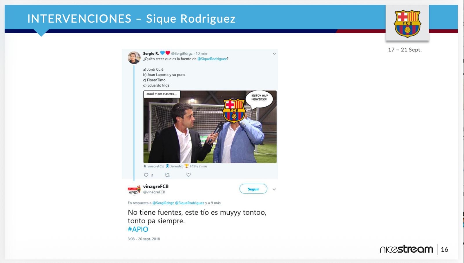Click the FCB crest in the slide header
464x263 pixels.
[407, 24]
